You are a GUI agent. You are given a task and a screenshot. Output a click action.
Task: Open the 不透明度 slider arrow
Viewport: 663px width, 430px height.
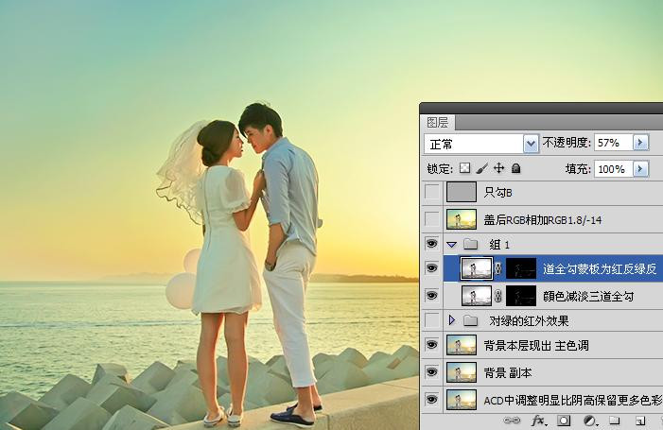click(640, 143)
